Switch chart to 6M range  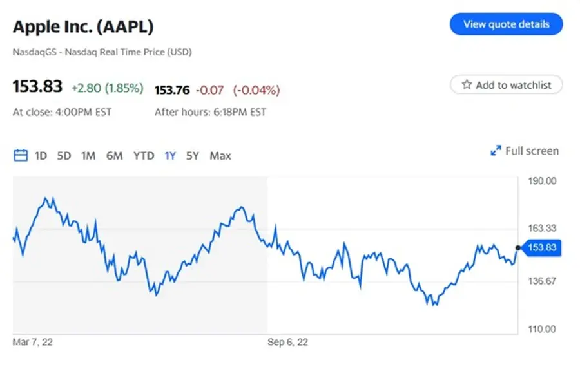click(114, 155)
